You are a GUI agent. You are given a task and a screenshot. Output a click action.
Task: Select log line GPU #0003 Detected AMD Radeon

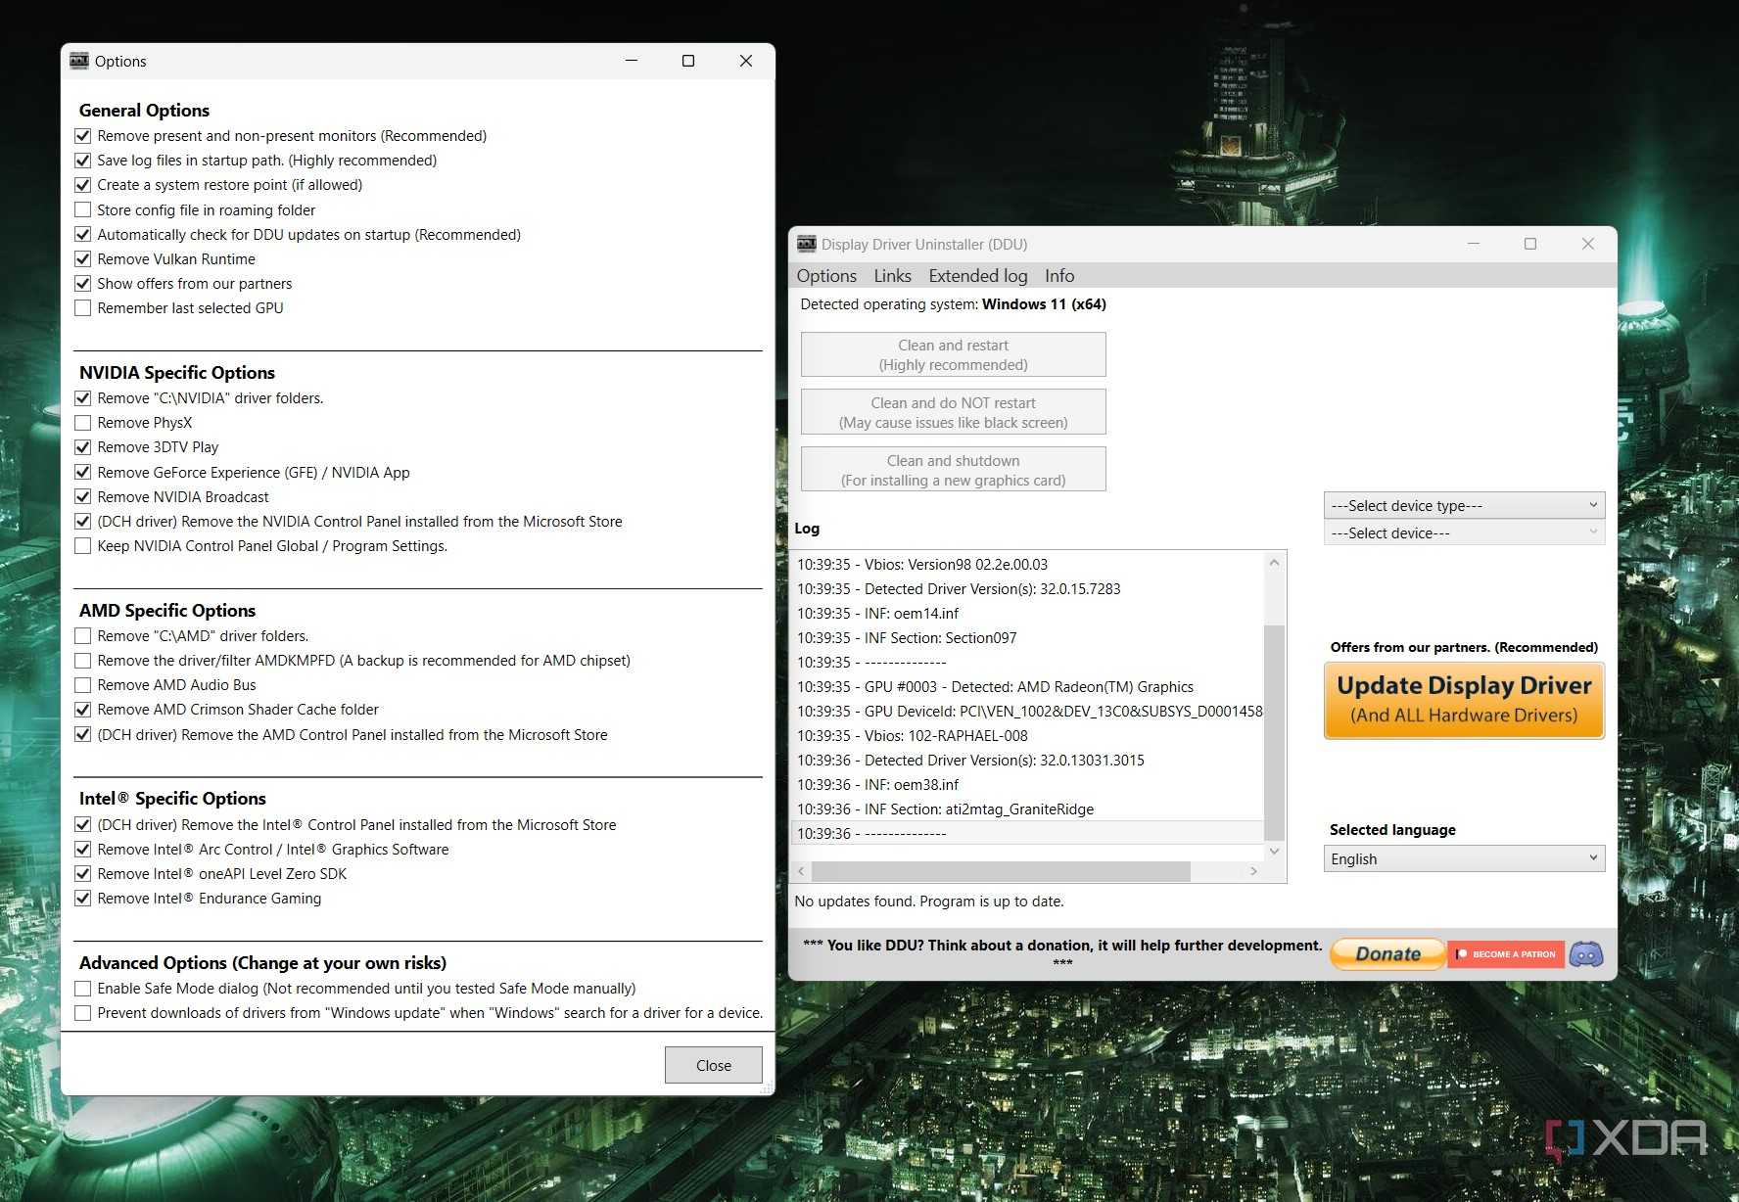click(x=1027, y=687)
